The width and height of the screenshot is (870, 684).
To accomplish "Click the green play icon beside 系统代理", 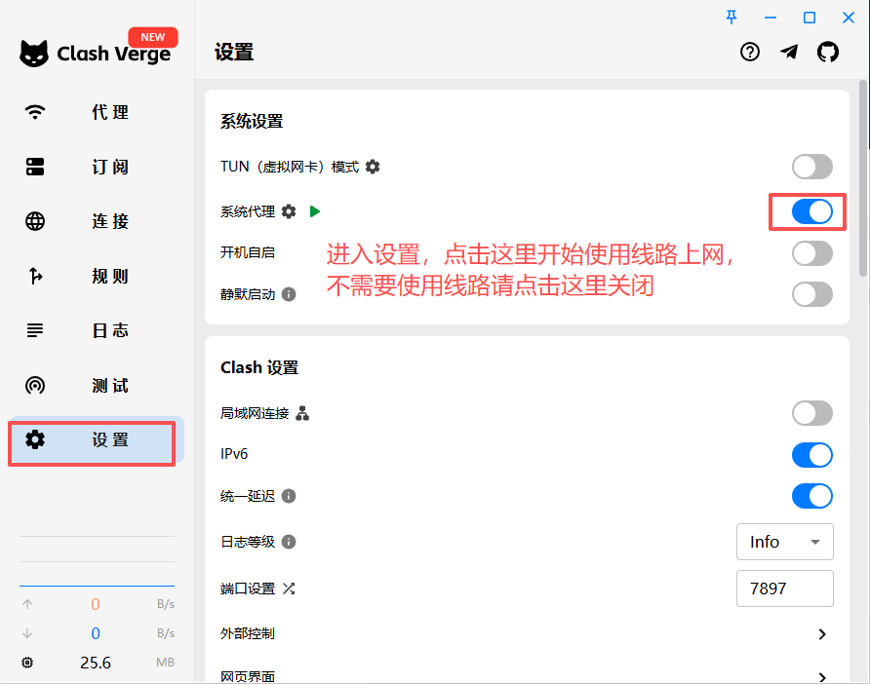I will pos(314,211).
